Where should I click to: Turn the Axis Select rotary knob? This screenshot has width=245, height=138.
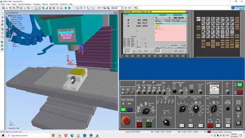166,122
